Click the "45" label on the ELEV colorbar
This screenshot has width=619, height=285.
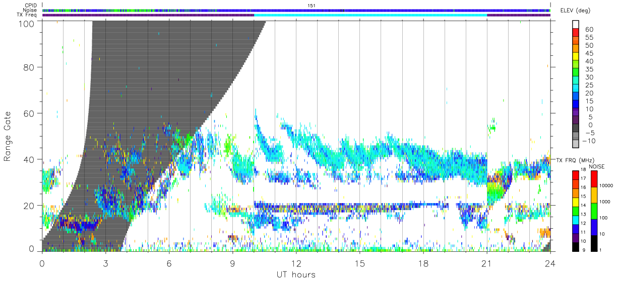(588, 53)
